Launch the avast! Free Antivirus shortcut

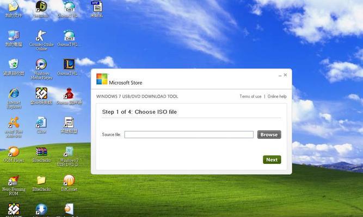tap(14, 127)
